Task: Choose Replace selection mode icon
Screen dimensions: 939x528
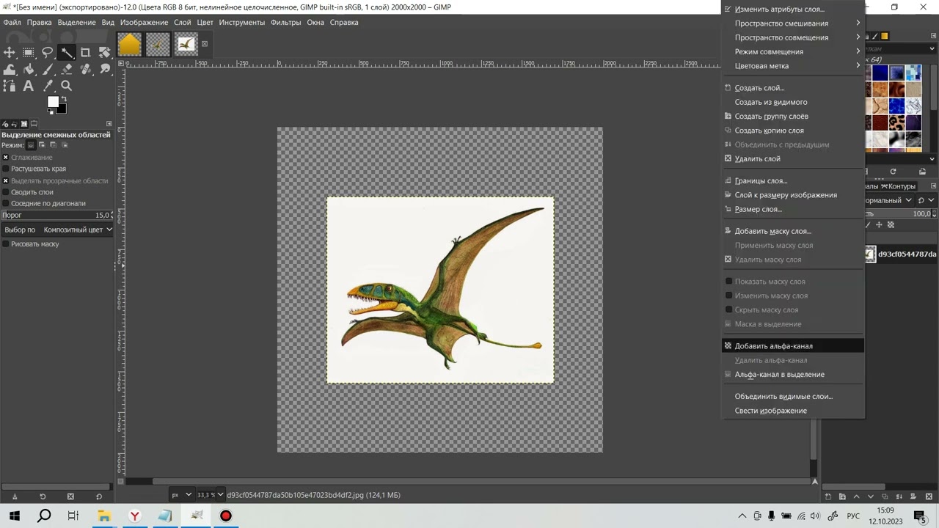Action: pyautogui.click(x=31, y=145)
